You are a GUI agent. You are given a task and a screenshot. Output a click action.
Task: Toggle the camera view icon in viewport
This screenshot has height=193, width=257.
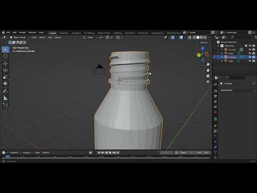(208, 76)
